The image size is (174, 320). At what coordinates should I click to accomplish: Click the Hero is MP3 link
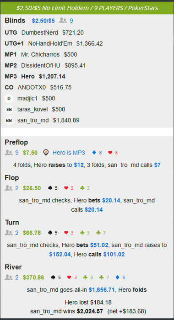coord(69,153)
